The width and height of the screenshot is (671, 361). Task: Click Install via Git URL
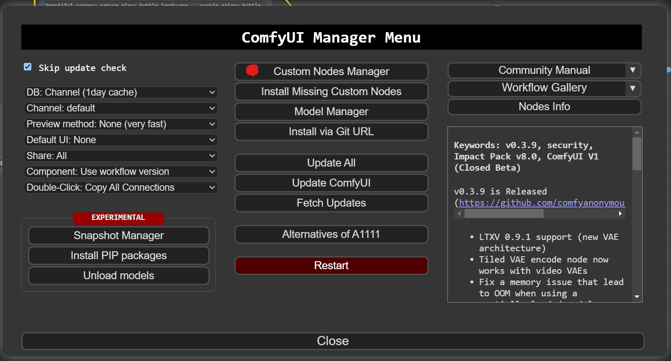[331, 131]
